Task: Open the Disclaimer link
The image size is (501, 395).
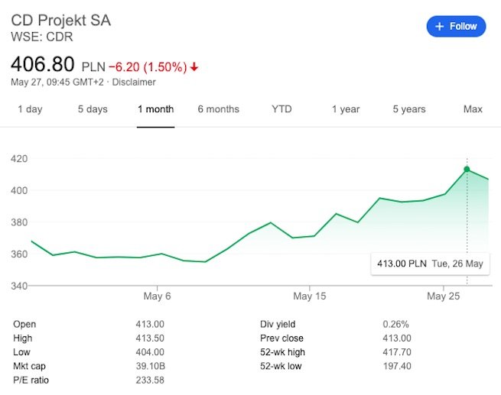Action: [x=134, y=82]
